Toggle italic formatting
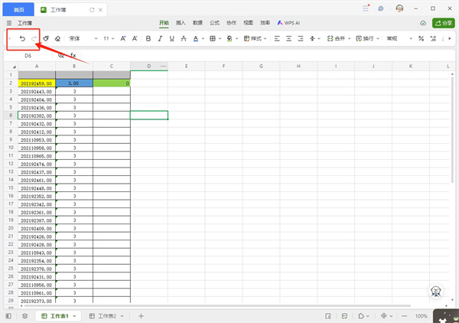This screenshot has height=323, width=459. point(160,38)
